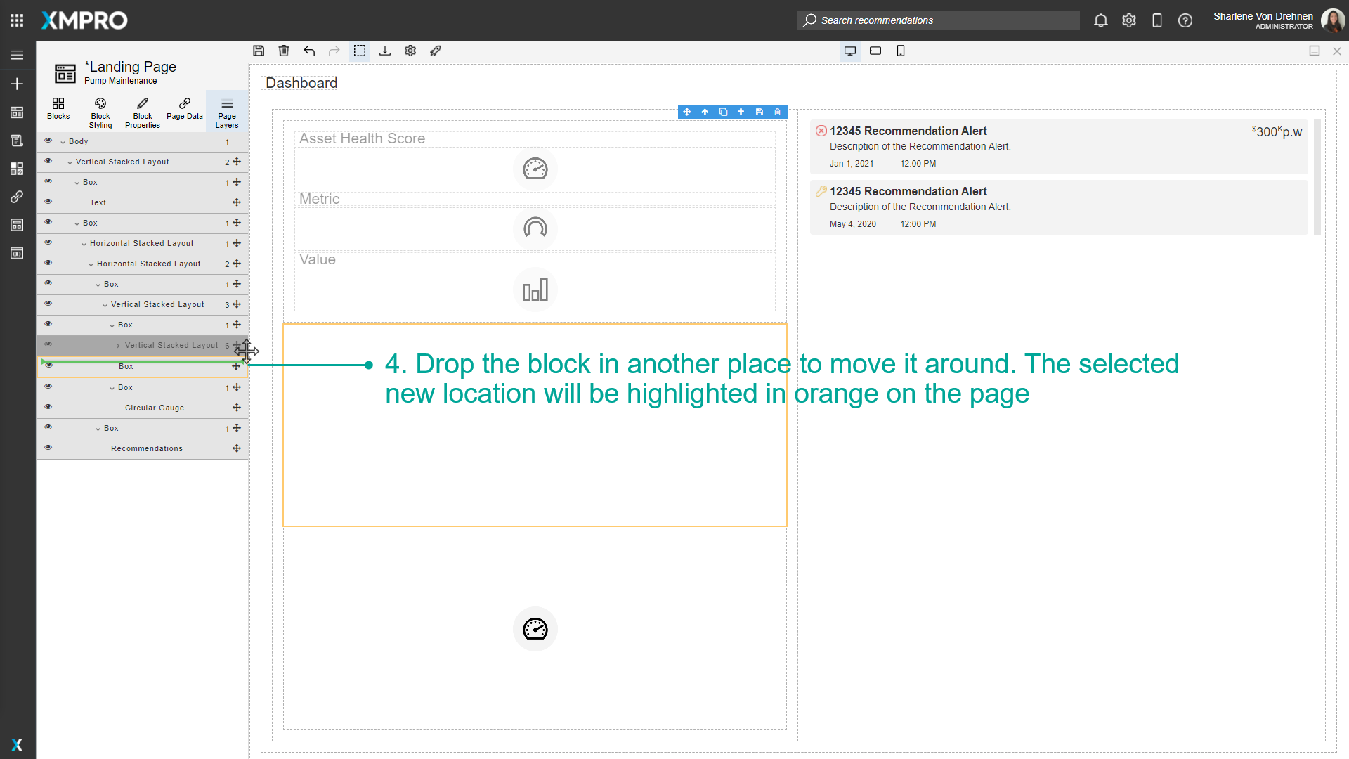The image size is (1349, 759).
Task: Select the undo icon in the toolbar
Action: point(309,51)
